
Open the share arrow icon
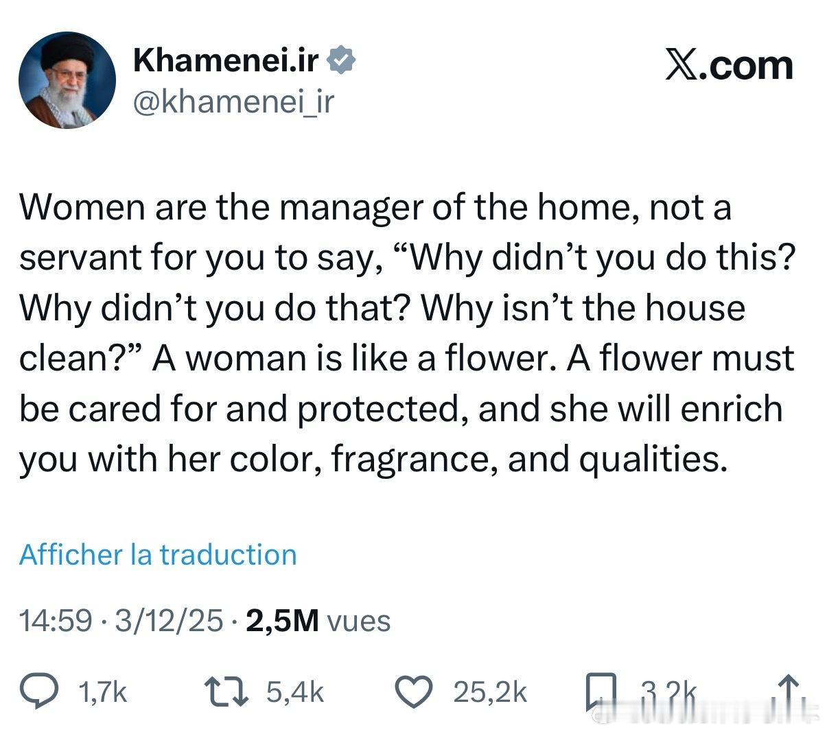pyautogui.click(x=789, y=691)
